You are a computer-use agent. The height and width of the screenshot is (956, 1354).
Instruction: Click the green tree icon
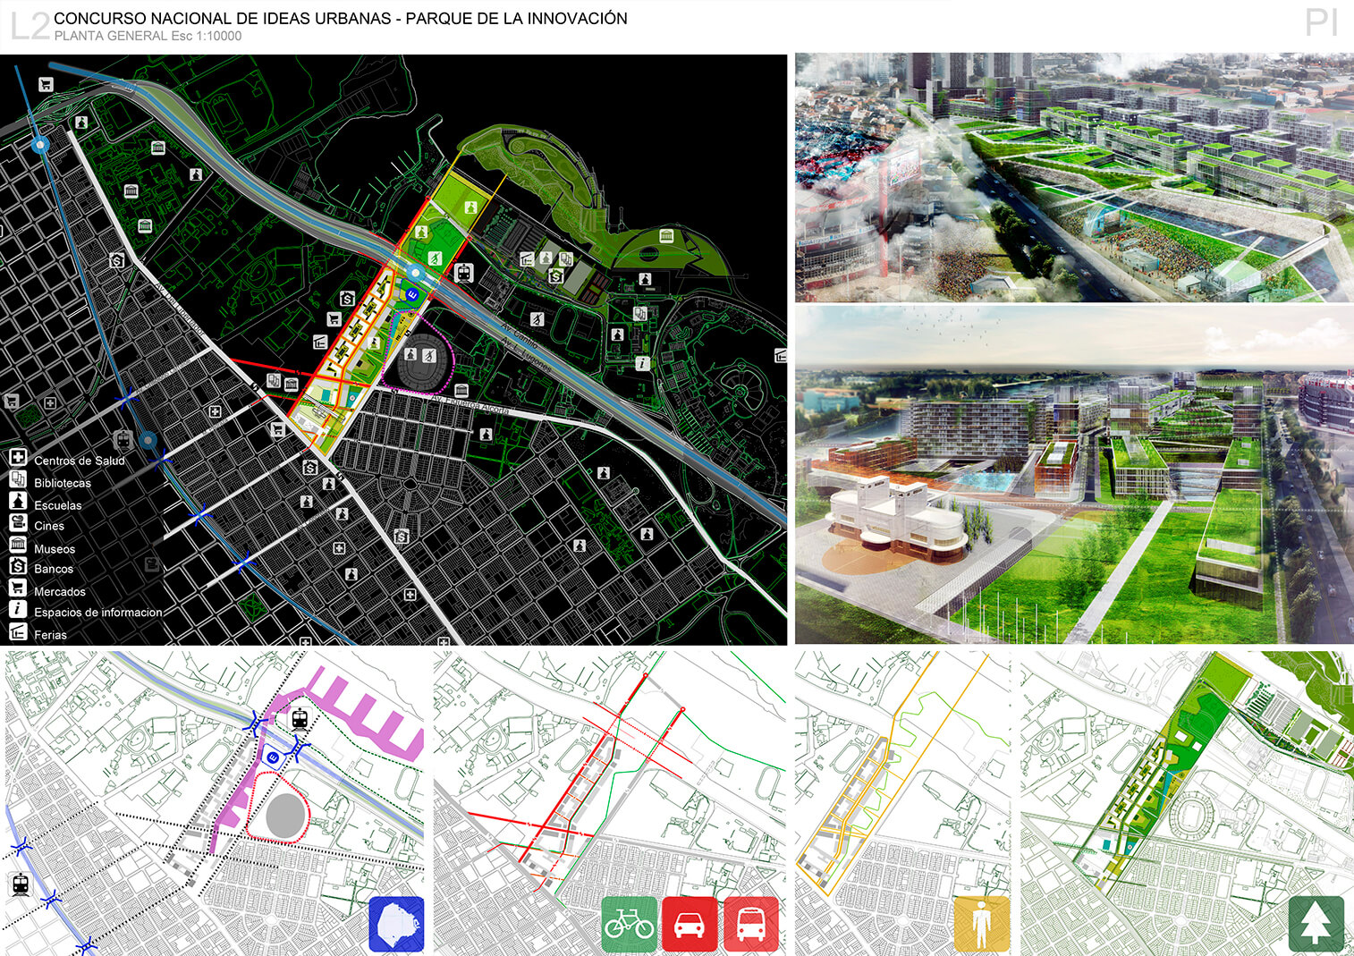point(1316,924)
